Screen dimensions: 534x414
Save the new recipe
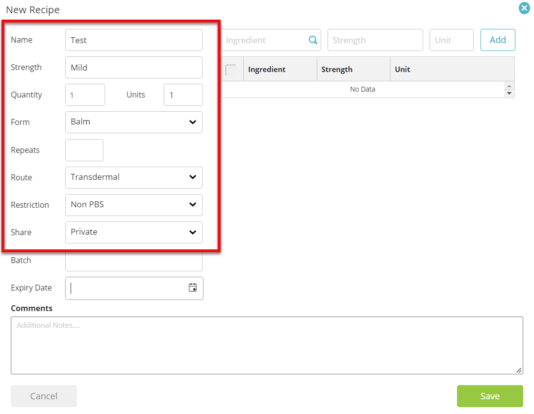[x=490, y=396]
